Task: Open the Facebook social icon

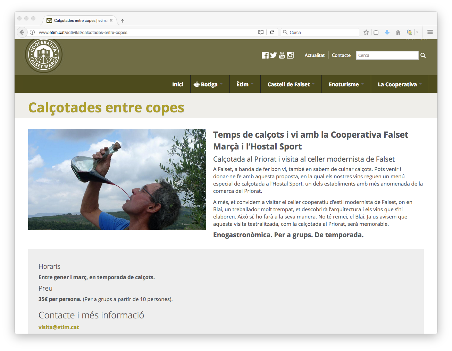Action: 265,55
